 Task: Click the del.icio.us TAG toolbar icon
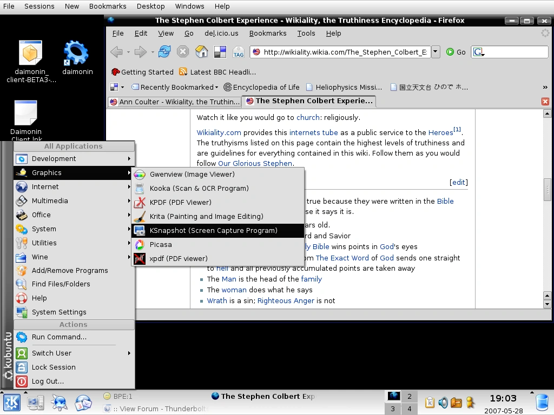[x=239, y=52]
